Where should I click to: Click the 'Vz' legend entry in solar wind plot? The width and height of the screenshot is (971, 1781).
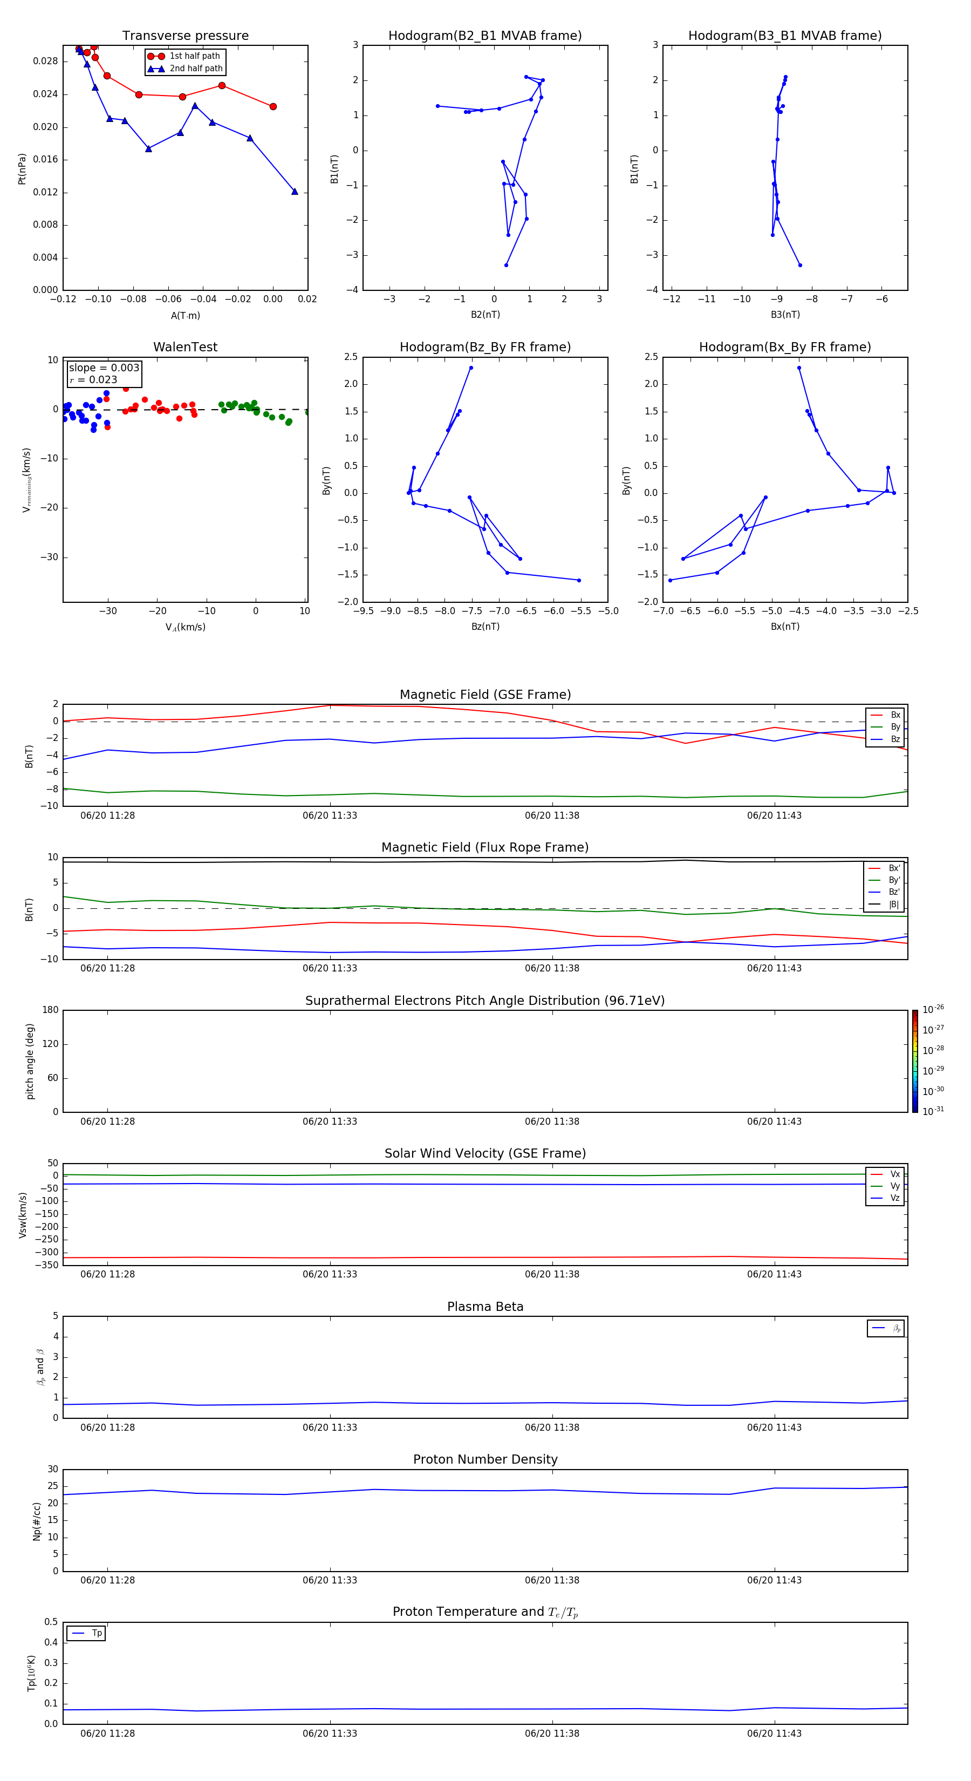(886, 1198)
